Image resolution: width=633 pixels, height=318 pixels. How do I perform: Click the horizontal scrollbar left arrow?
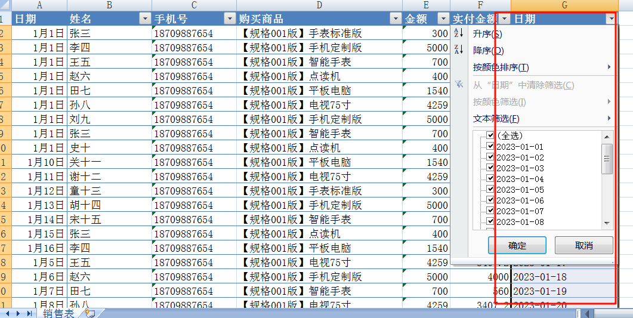point(588,314)
